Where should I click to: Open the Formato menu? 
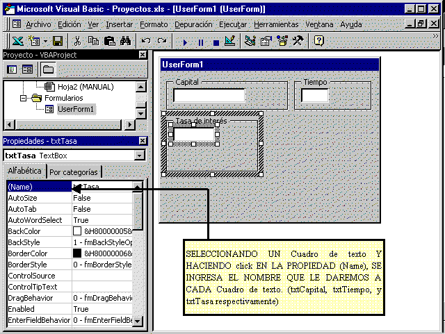point(154,25)
